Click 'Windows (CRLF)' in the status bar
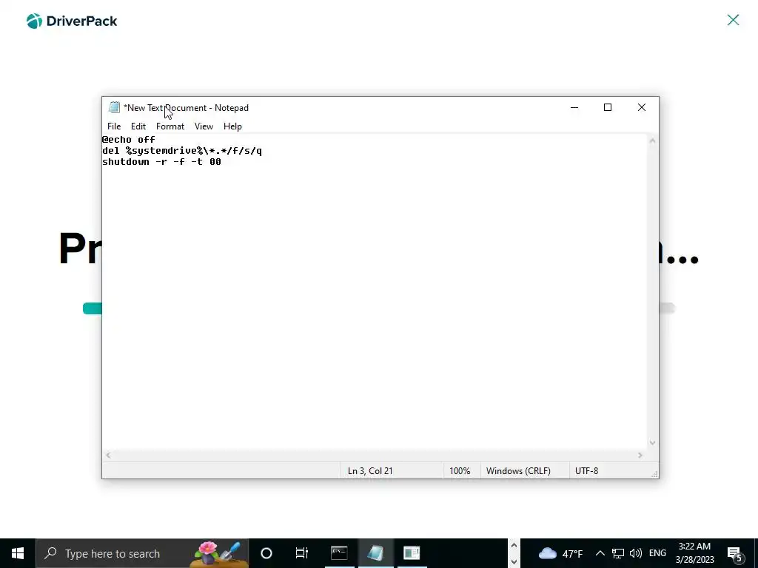Image resolution: width=758 pixels, height=568 pixels. click(518, 471)
